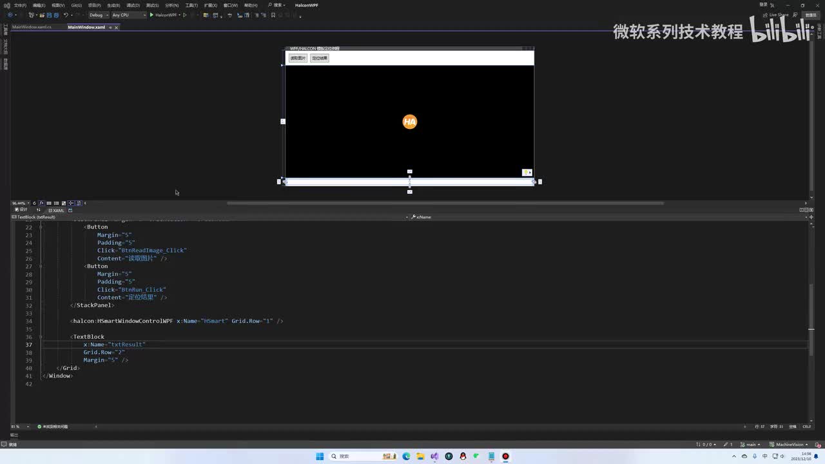825x464 pixels.
Task: Toggle the snap grid button in designer bar
Action: 49,203
